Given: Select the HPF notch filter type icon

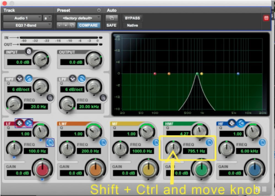Looking at the screenshot, I should 20,79.
